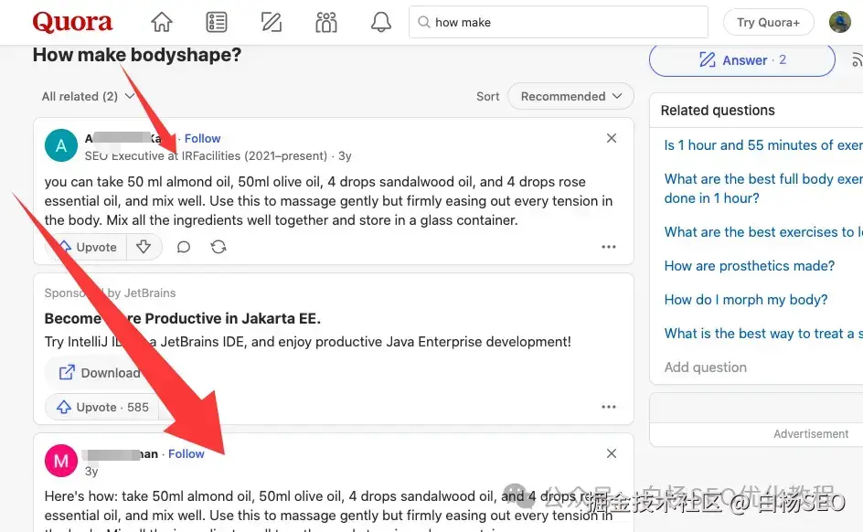Viewport: 863px width, 532px height.
Task: Upvote the JetBrains sponsored post (585)
Action: tap(102, 407)
